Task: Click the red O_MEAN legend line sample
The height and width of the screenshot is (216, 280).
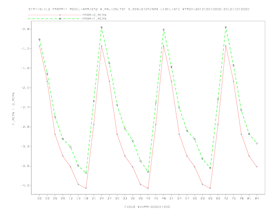Action: pyautogui.click(x=55, y=15)
